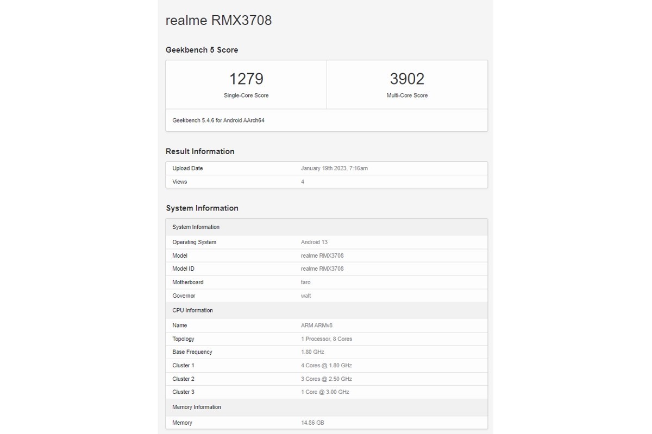
Task: Click the Base Frequency label
Action: coord(192,352)
